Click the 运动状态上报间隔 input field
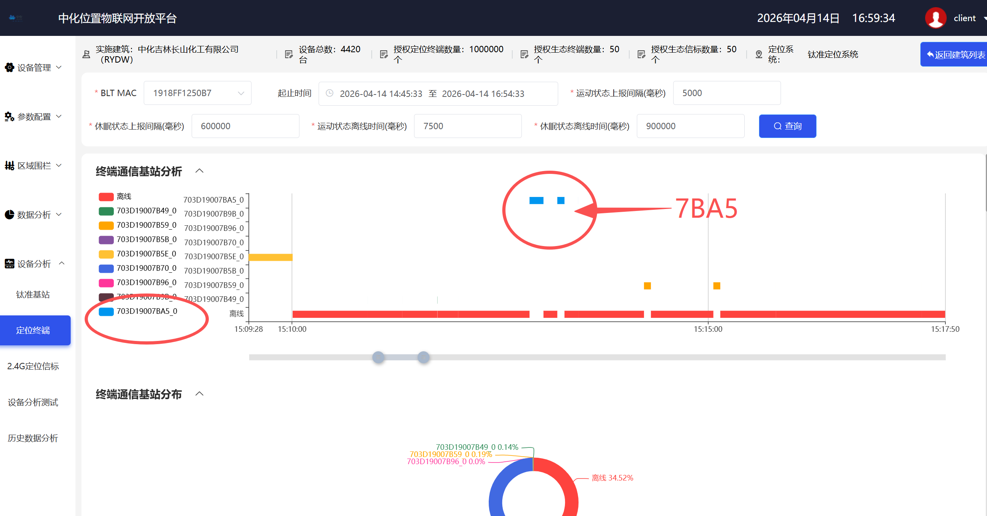This screenshot has width=987, height=516. (727, 93)
